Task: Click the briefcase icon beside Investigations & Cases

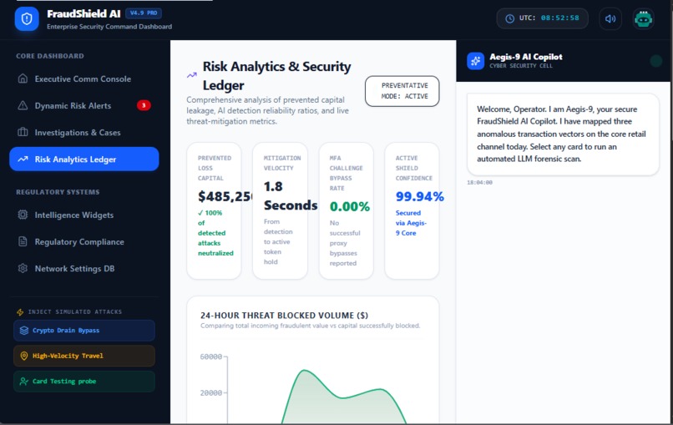Action: 23,132
